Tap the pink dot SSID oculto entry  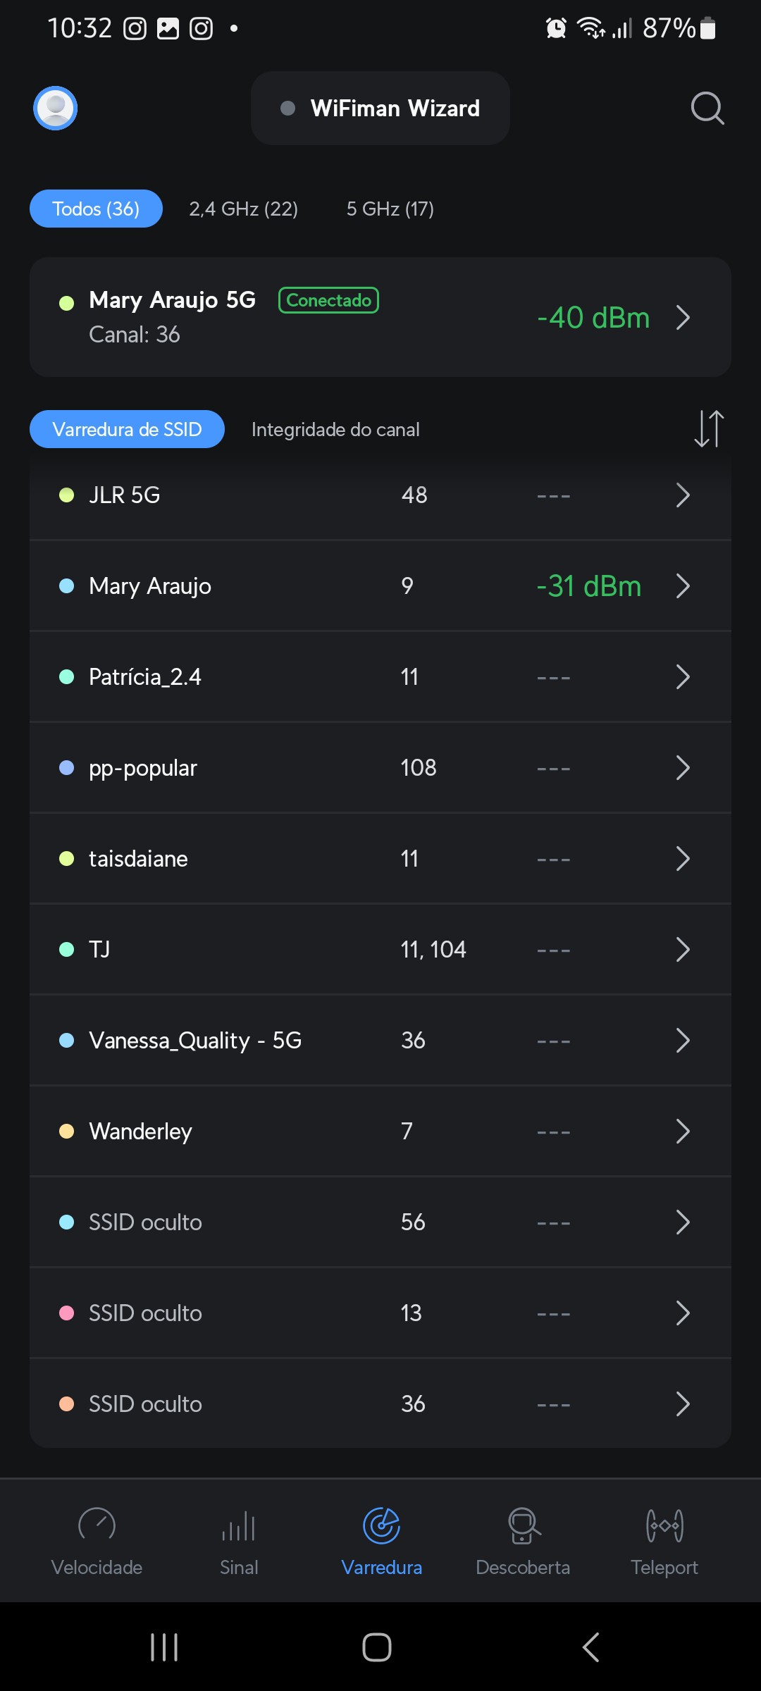point(380,1313)
